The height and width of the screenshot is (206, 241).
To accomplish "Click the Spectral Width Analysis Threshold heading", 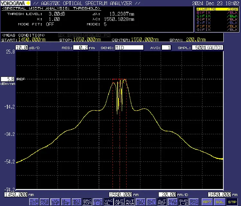I will [x=51, y=8].
